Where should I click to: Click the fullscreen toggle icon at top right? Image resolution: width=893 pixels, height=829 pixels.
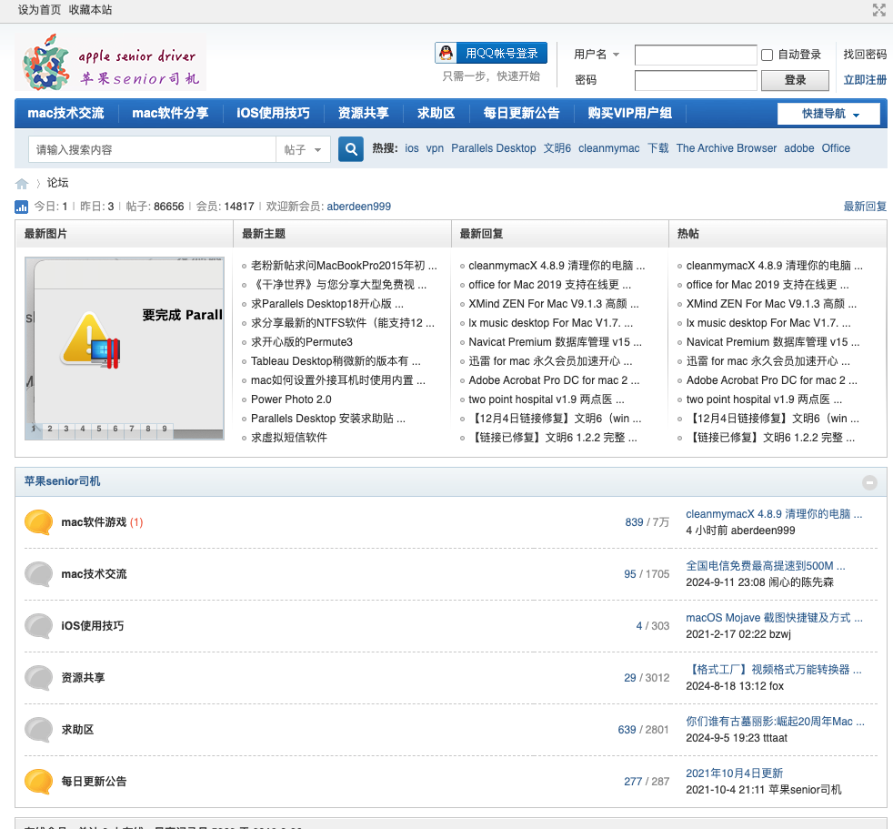tap(878, 10)
